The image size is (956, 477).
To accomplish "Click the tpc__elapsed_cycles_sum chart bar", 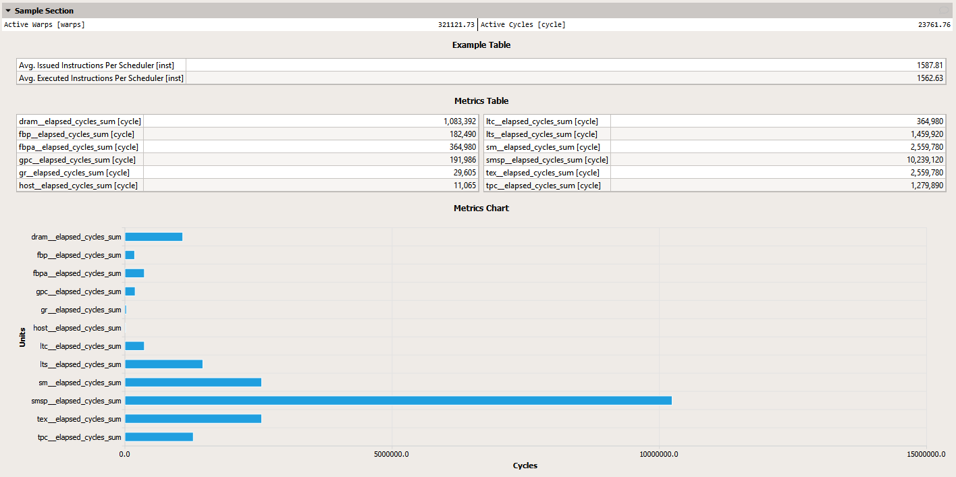I will tap(159, 437).
